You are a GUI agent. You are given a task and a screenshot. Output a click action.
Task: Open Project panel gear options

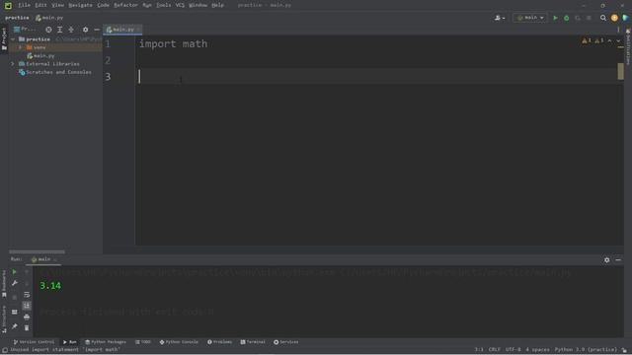[85, 30]
